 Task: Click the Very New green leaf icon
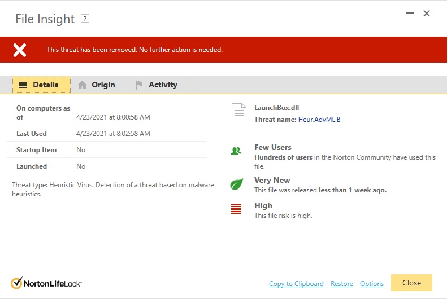(x=237, y=184)
